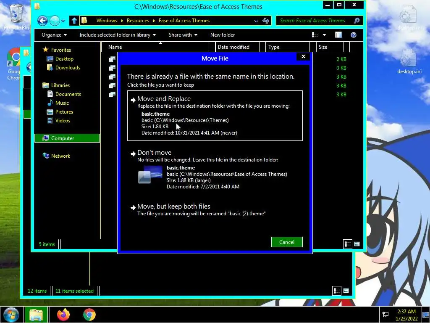Click the taskbar clock showing 2:37 AM
430x323 pixels.
(406, 315)
